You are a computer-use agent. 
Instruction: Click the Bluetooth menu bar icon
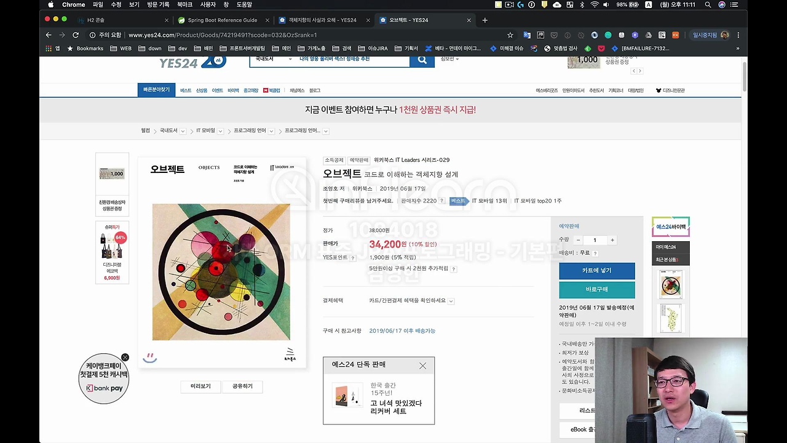(582, 4)
